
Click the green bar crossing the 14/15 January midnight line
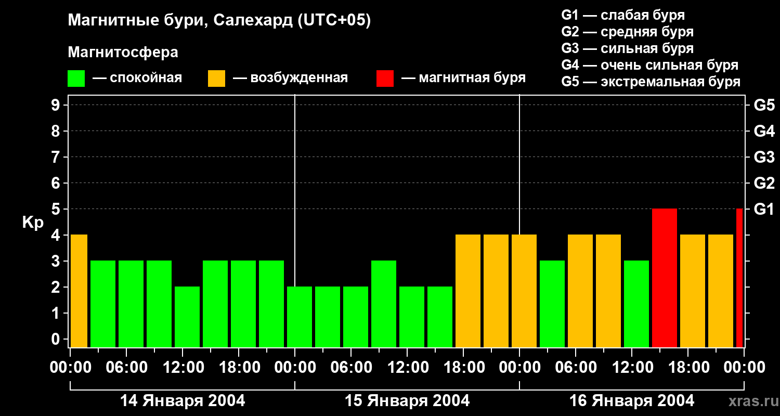pos(300,317)
